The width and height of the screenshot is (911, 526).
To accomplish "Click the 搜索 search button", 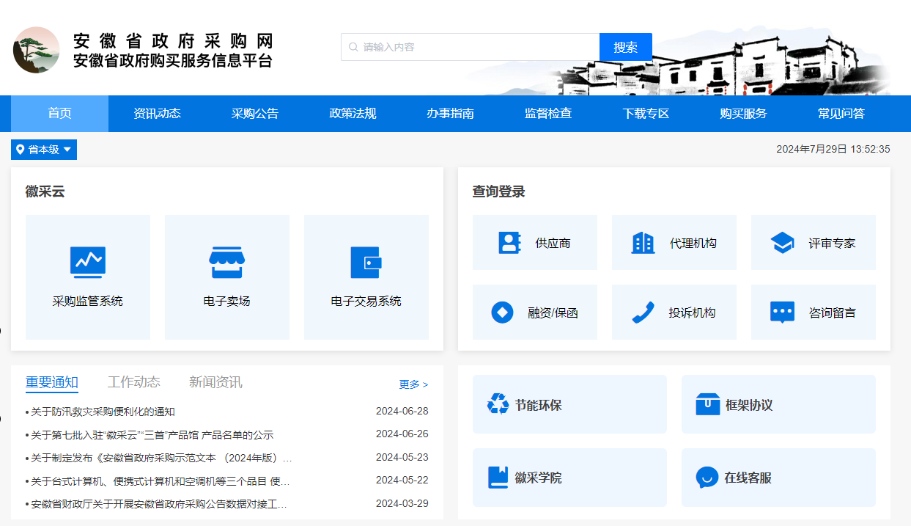I will pos(625,46).
